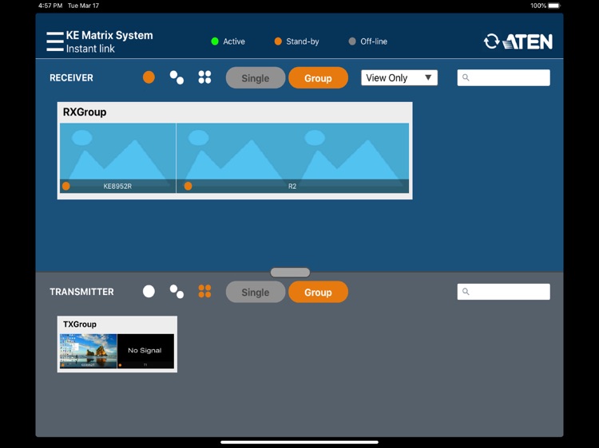Select two-dot view in Receiver section

177,77
